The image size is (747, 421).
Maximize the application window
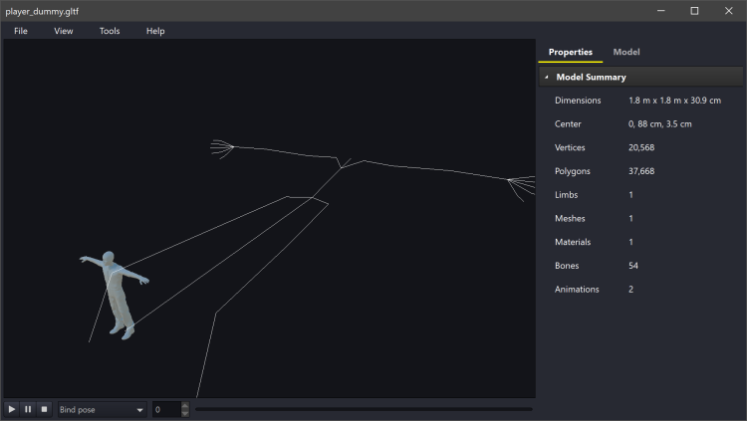pyautogui.click(x=694, y=11)
